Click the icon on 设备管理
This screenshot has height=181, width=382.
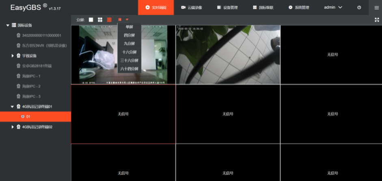[219, 8]
